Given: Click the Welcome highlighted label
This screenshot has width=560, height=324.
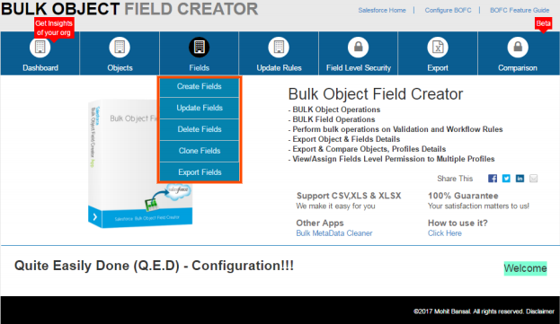Looking at the screenshot, I should coord(525,268).
